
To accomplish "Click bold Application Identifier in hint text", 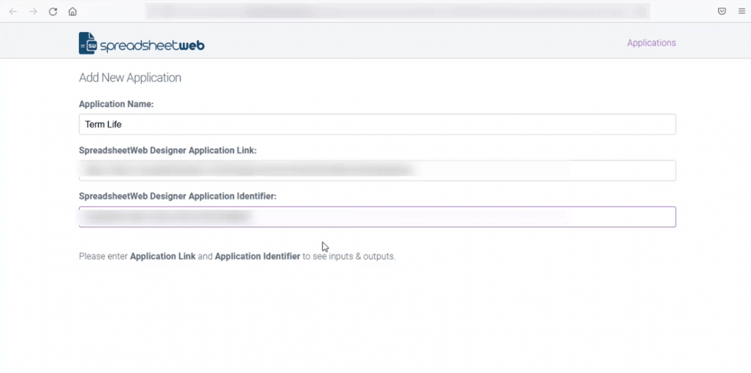I will tap(257, 257).
